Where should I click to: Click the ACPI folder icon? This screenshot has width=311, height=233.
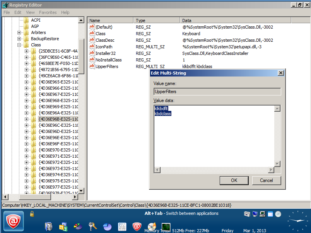pos(26,20)
